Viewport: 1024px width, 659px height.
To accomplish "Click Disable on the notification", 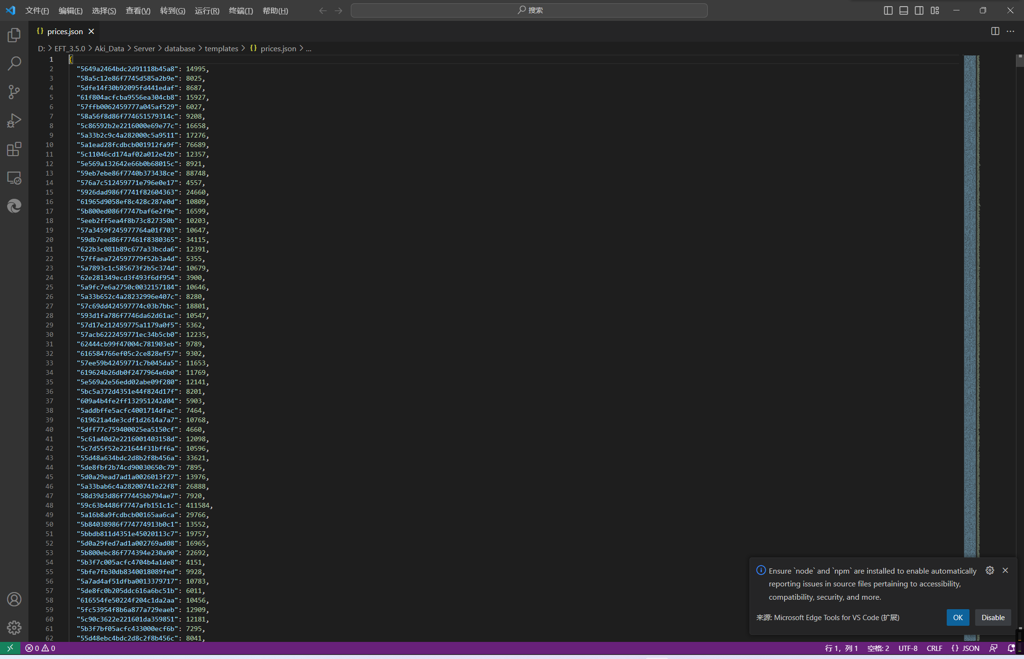I will pyautogui.click(x=993, y=617).
